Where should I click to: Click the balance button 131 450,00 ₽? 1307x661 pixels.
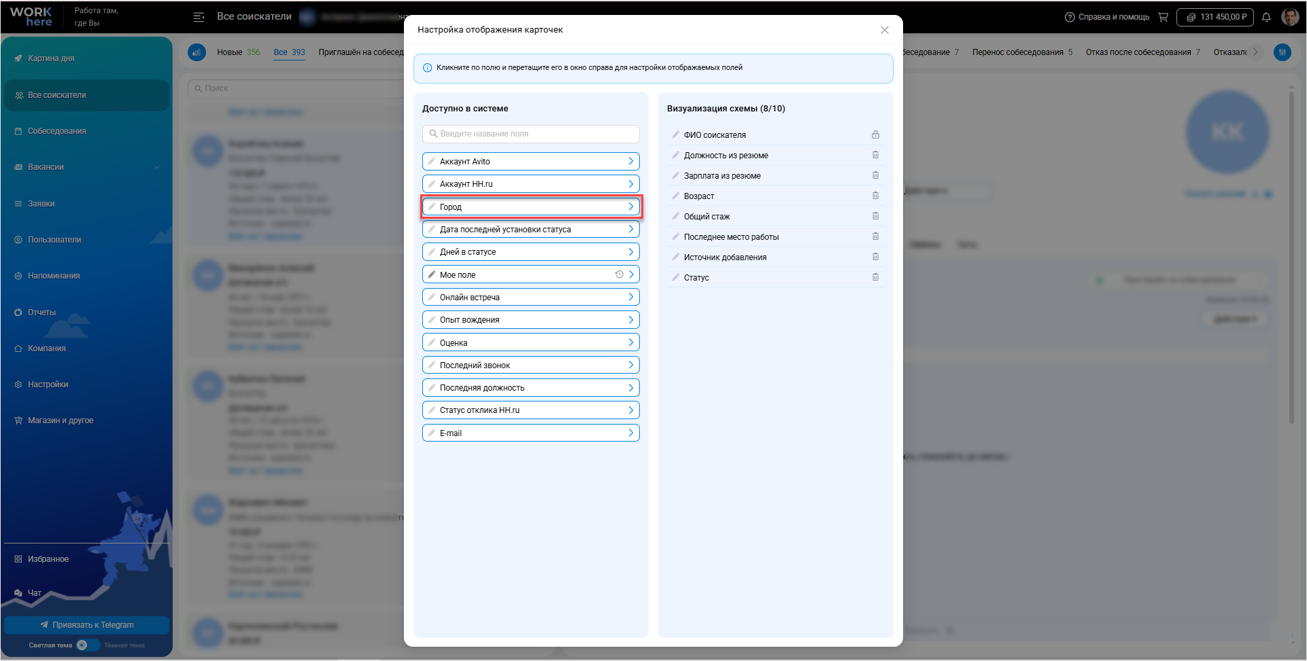1215,17
